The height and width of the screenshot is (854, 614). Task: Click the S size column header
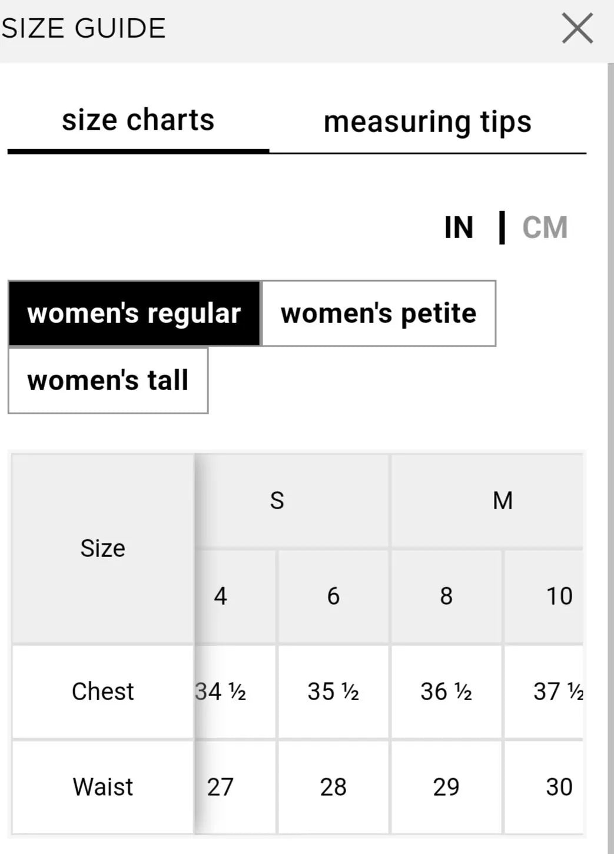coord(277,501)
